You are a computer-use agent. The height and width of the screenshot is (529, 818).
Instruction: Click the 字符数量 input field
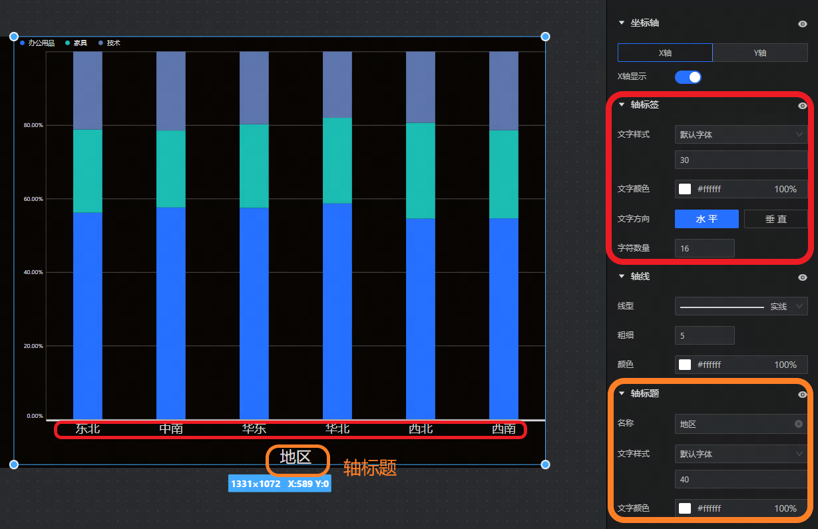point(704,248)
